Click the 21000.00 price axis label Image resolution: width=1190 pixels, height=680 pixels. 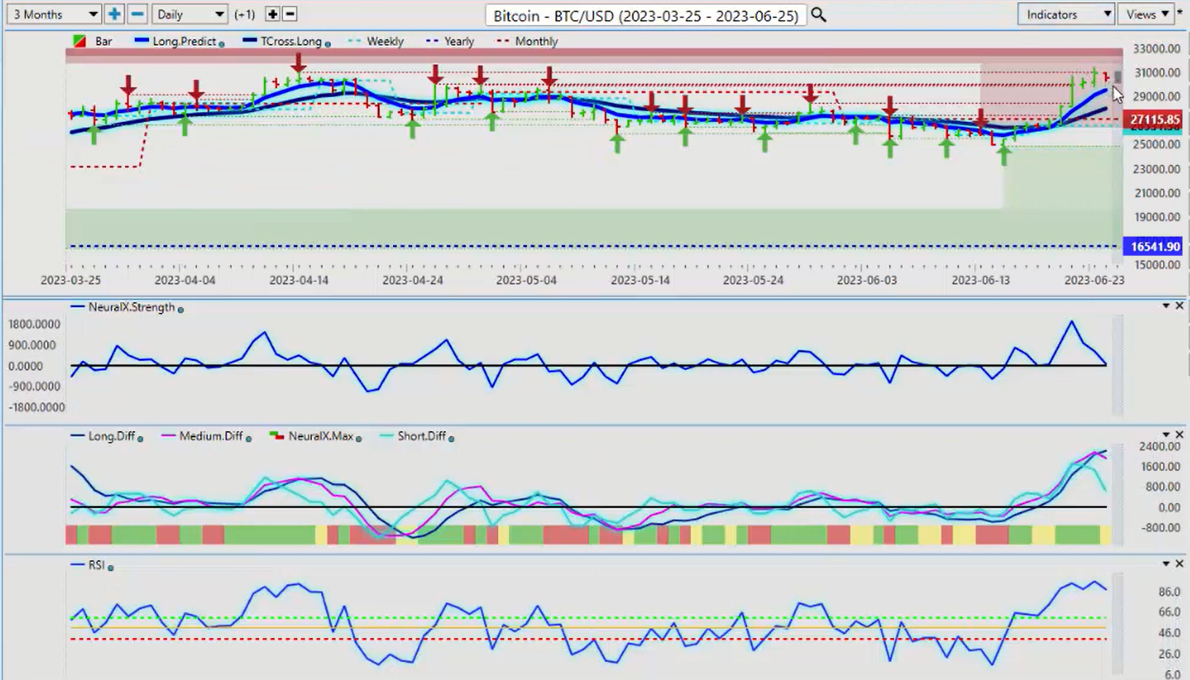1156,193
